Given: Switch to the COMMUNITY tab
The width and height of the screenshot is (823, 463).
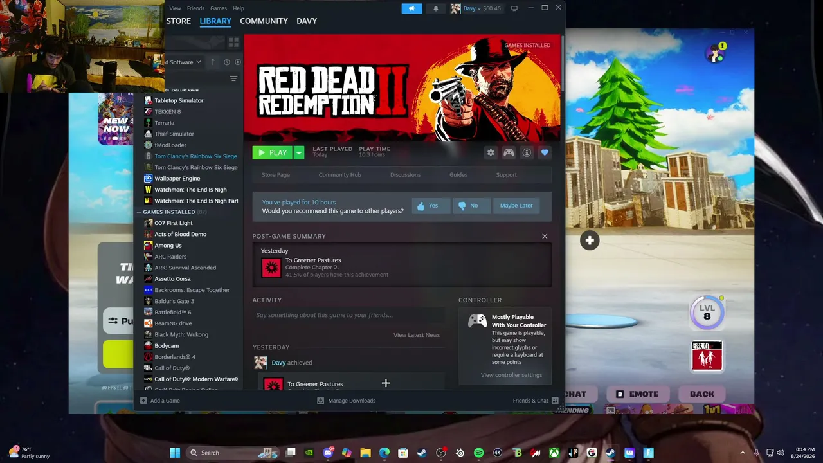Looking at the screenshot, I should pyautogui.click(x=264, y=21).
